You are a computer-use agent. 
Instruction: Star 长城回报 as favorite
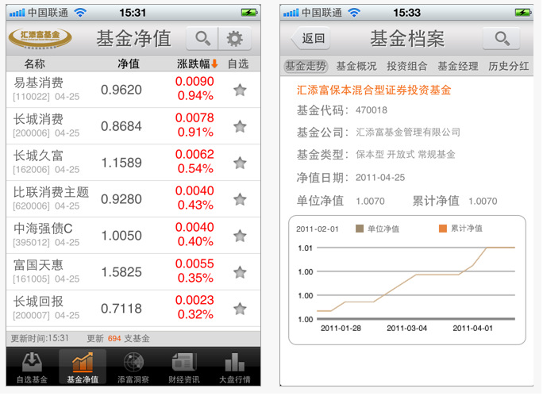coord(240,309)
